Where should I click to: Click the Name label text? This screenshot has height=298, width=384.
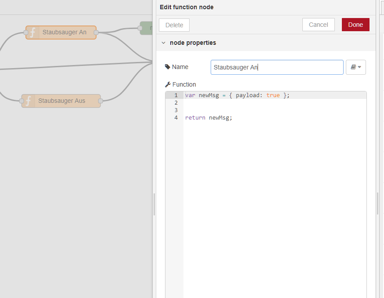180,67
